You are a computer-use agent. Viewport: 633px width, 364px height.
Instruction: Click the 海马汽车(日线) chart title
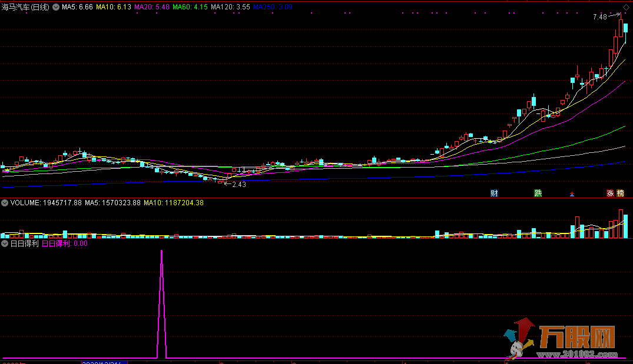tap(26, 7)
